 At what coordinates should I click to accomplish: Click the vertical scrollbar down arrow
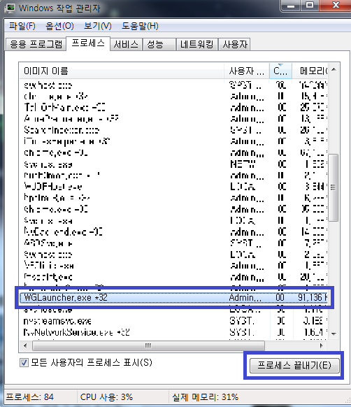pos(334,334)
